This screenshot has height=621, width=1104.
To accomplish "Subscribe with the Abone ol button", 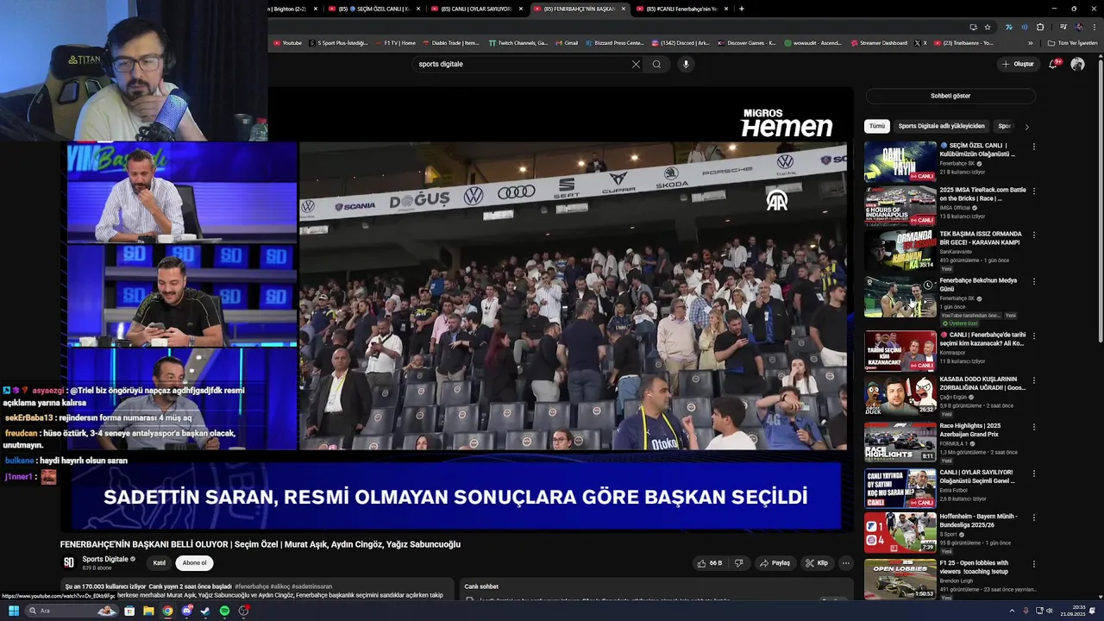I will [194, 563].
